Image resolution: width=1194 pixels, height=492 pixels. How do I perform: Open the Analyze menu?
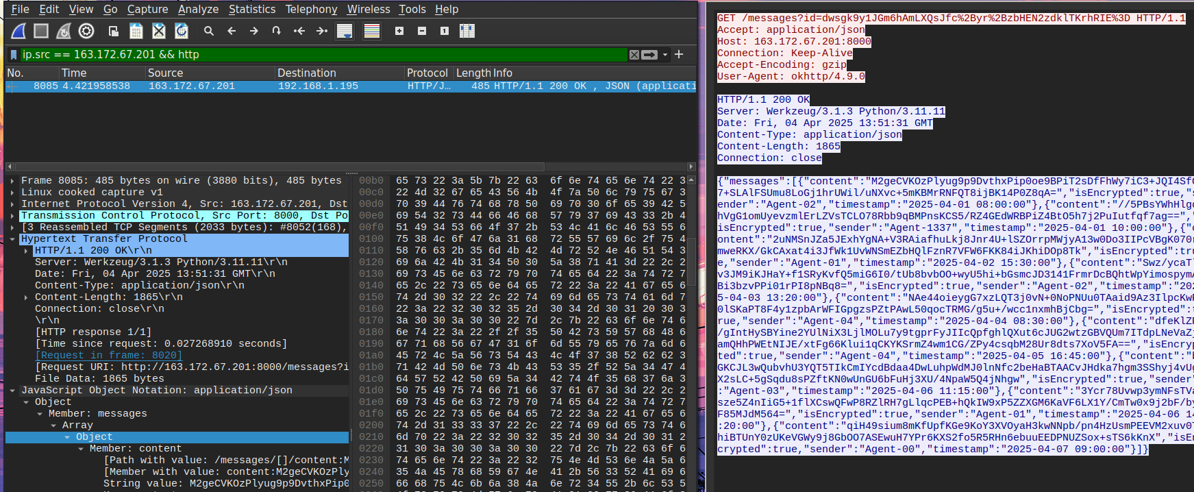tap(198, 9)
